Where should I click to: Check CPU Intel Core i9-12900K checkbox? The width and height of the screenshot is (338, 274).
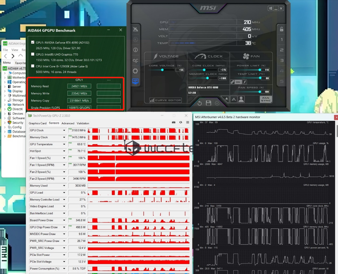33,66
